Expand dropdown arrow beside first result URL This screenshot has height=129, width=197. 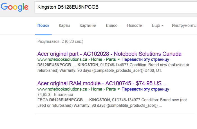pyautogui.click(x=119, y=59)
